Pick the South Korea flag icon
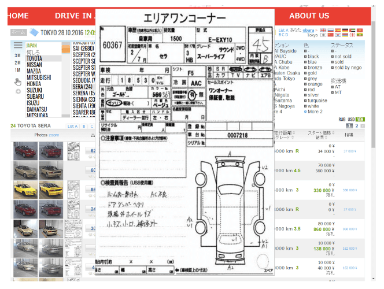Screen dimensions: 384x289 (338, 35)
